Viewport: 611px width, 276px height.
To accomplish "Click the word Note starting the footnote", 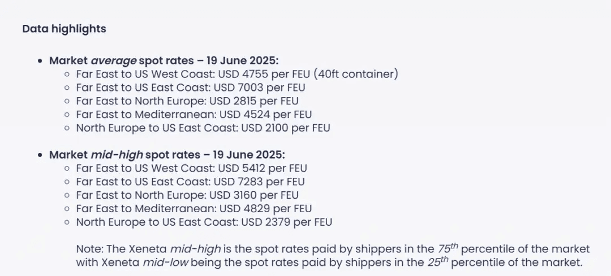I will point(89,249).
